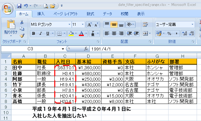
Task: Center text horizontally
Action: tap(114, 34)
